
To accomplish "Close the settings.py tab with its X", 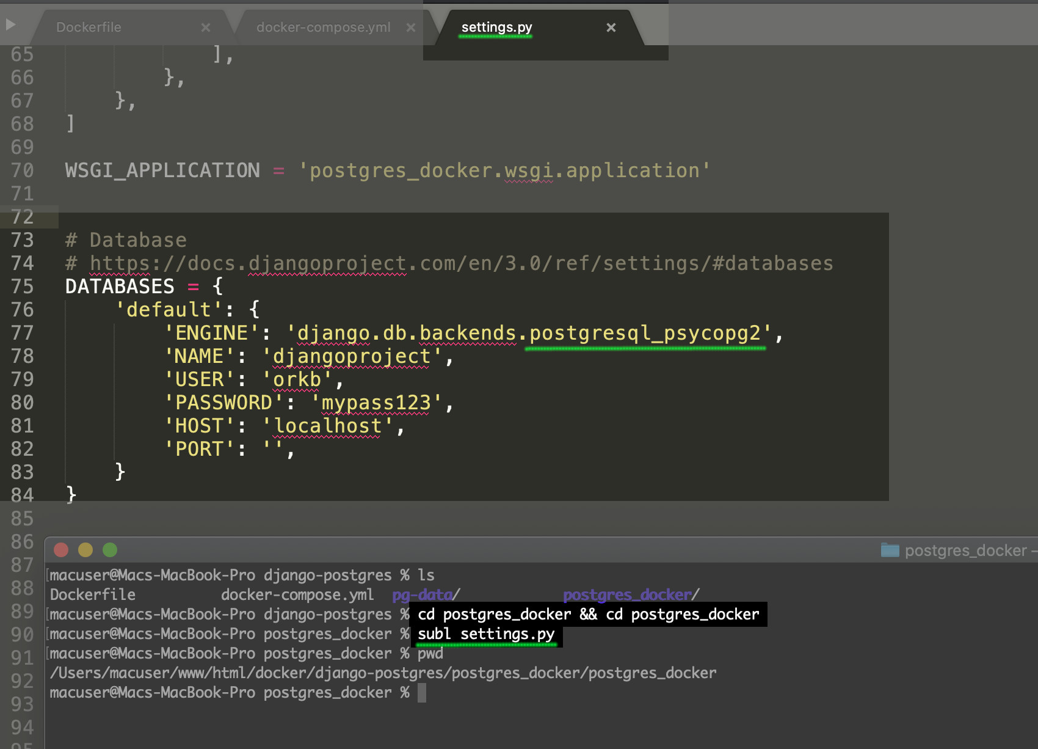I will tap(611, 27).
